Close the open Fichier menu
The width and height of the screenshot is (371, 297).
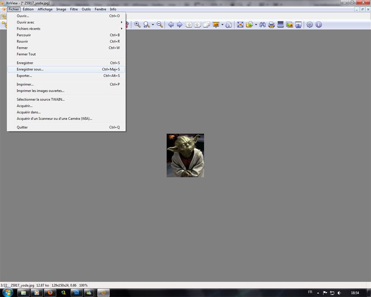pyautogui.click(x=13, y=9)
